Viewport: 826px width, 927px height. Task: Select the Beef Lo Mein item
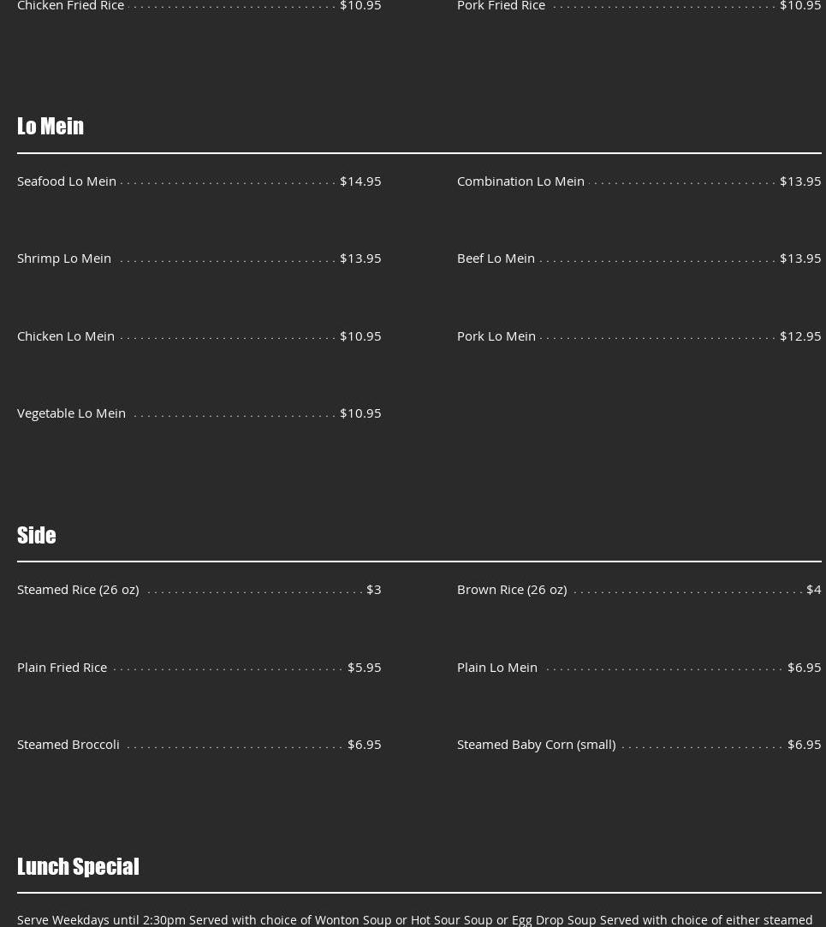pyautogui.click(x=496, y=258)
